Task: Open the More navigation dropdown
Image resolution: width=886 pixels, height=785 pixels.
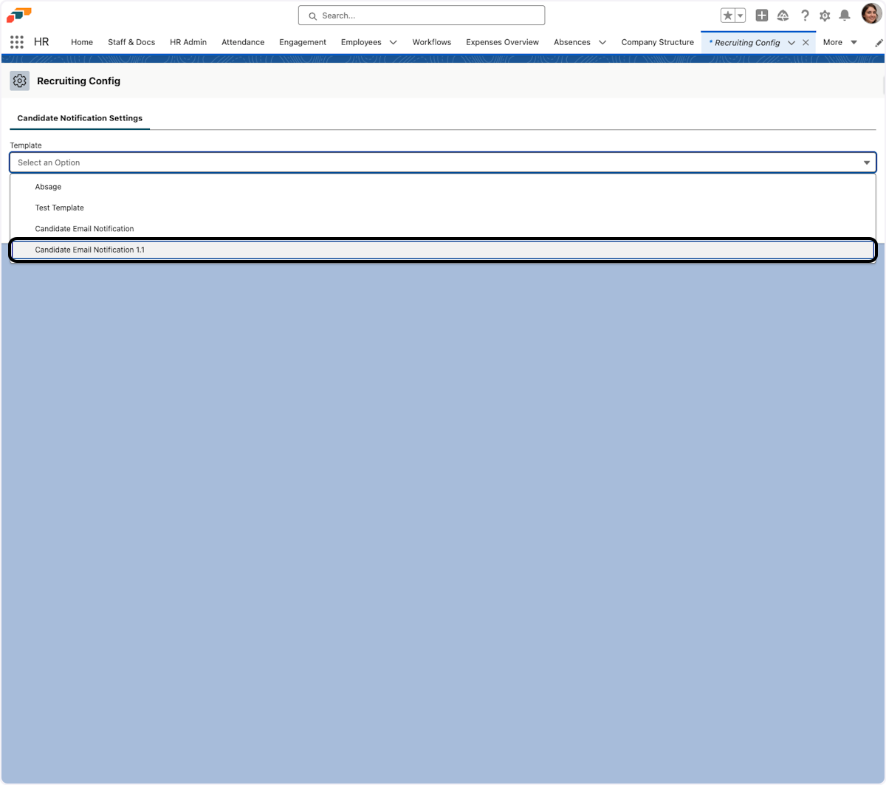Action: [x=840, y=42]
